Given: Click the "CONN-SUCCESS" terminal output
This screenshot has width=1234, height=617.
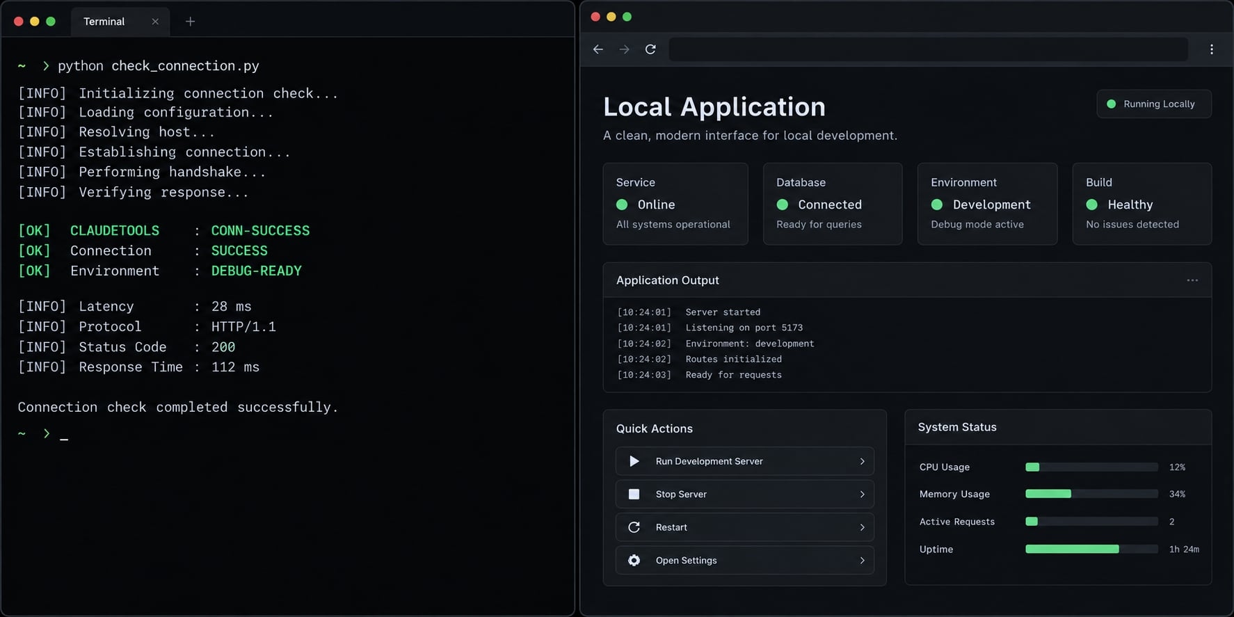Looking at the screenshot, I should (261, 230).
